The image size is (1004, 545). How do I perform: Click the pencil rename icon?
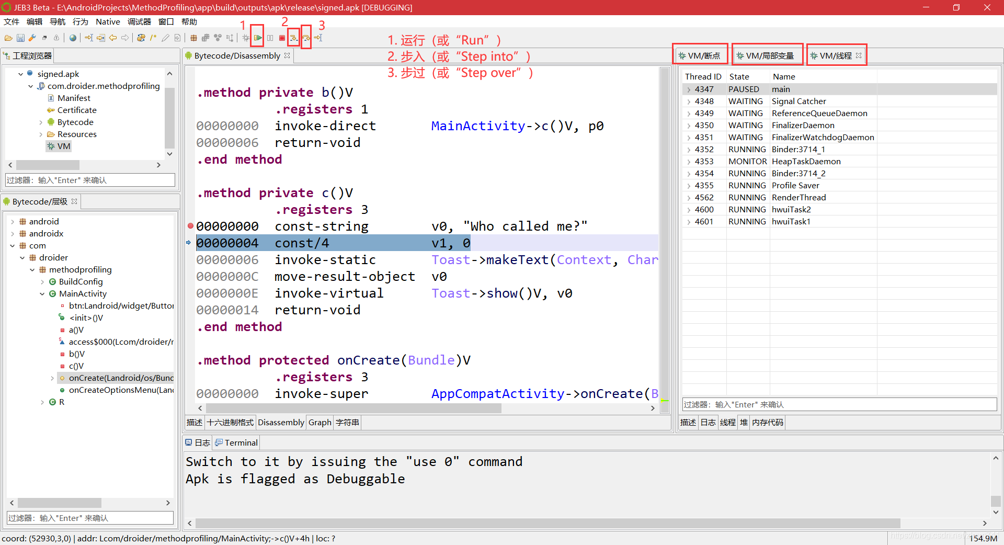pyautogui.click(x=165, y=38)
